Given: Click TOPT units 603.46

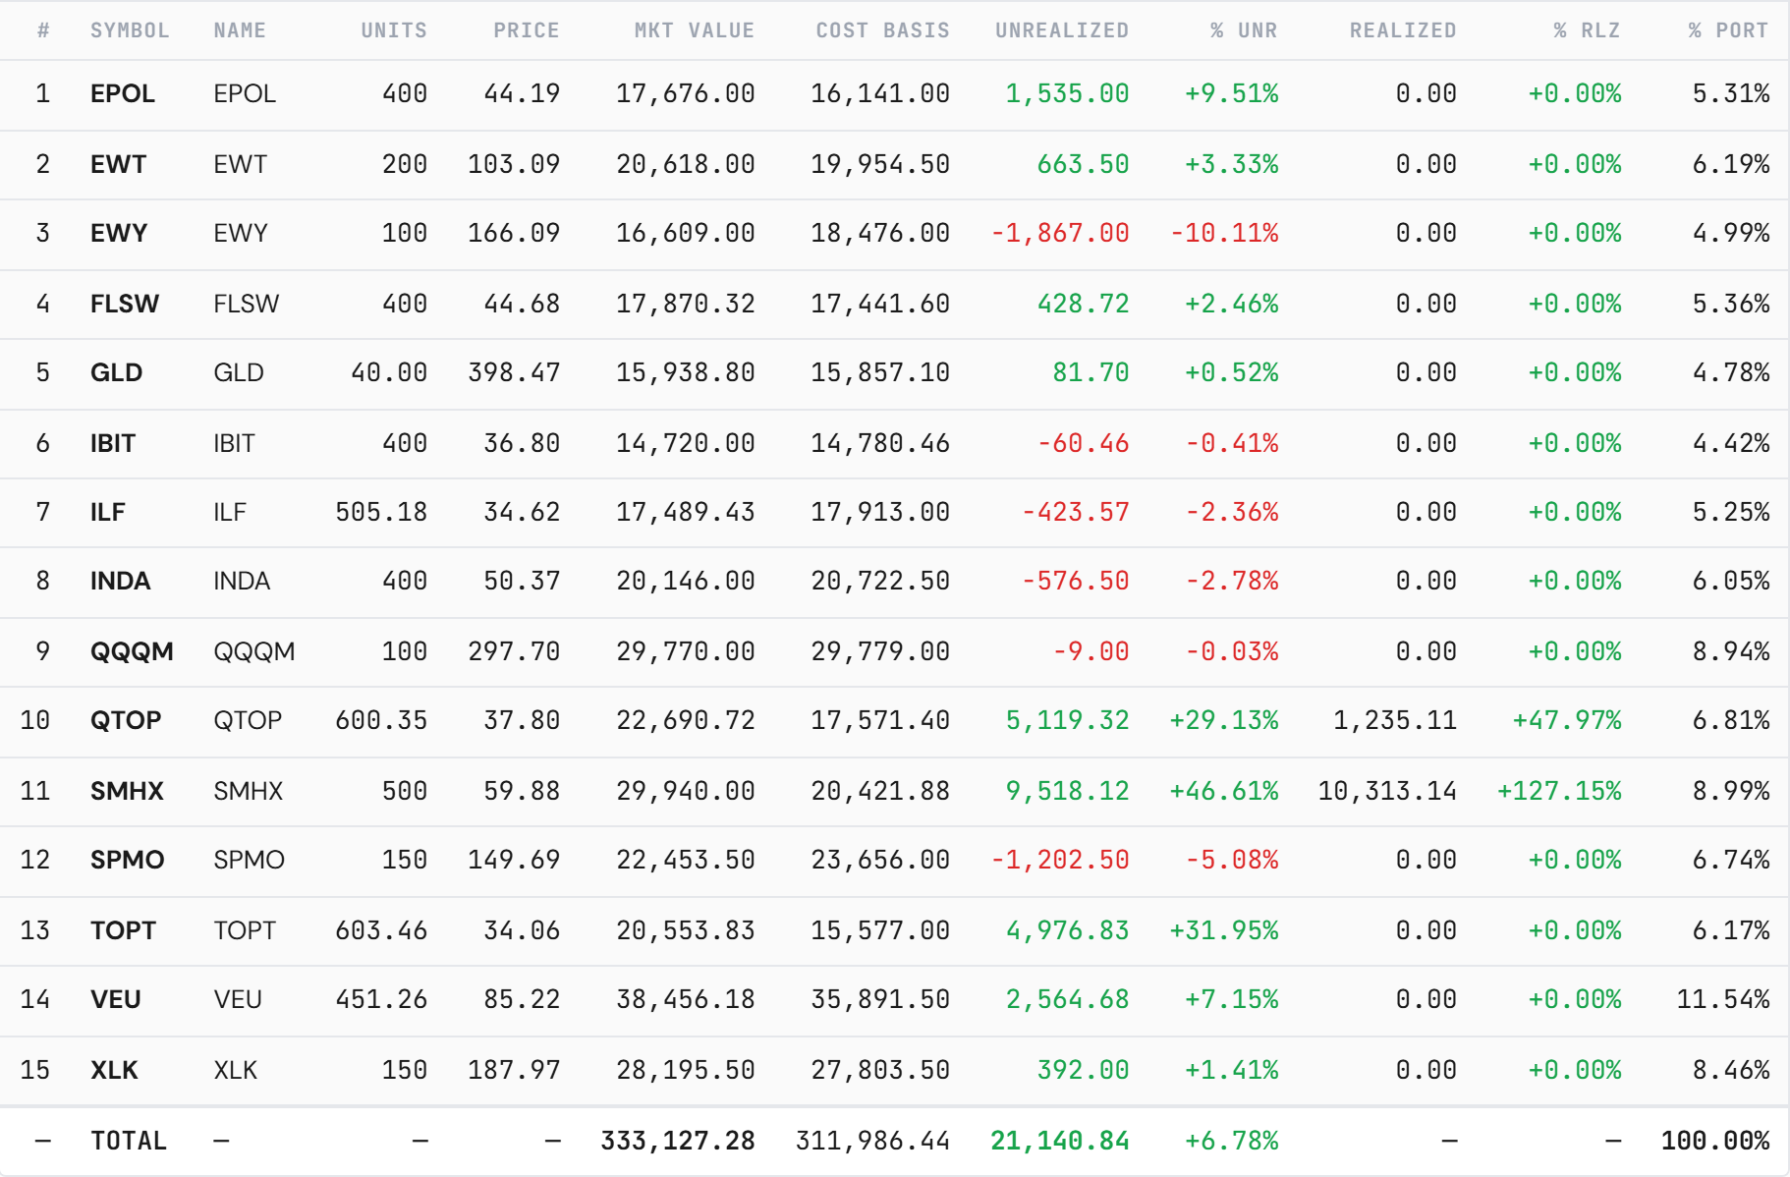Looking at the screenshot, I should (381, 930).
